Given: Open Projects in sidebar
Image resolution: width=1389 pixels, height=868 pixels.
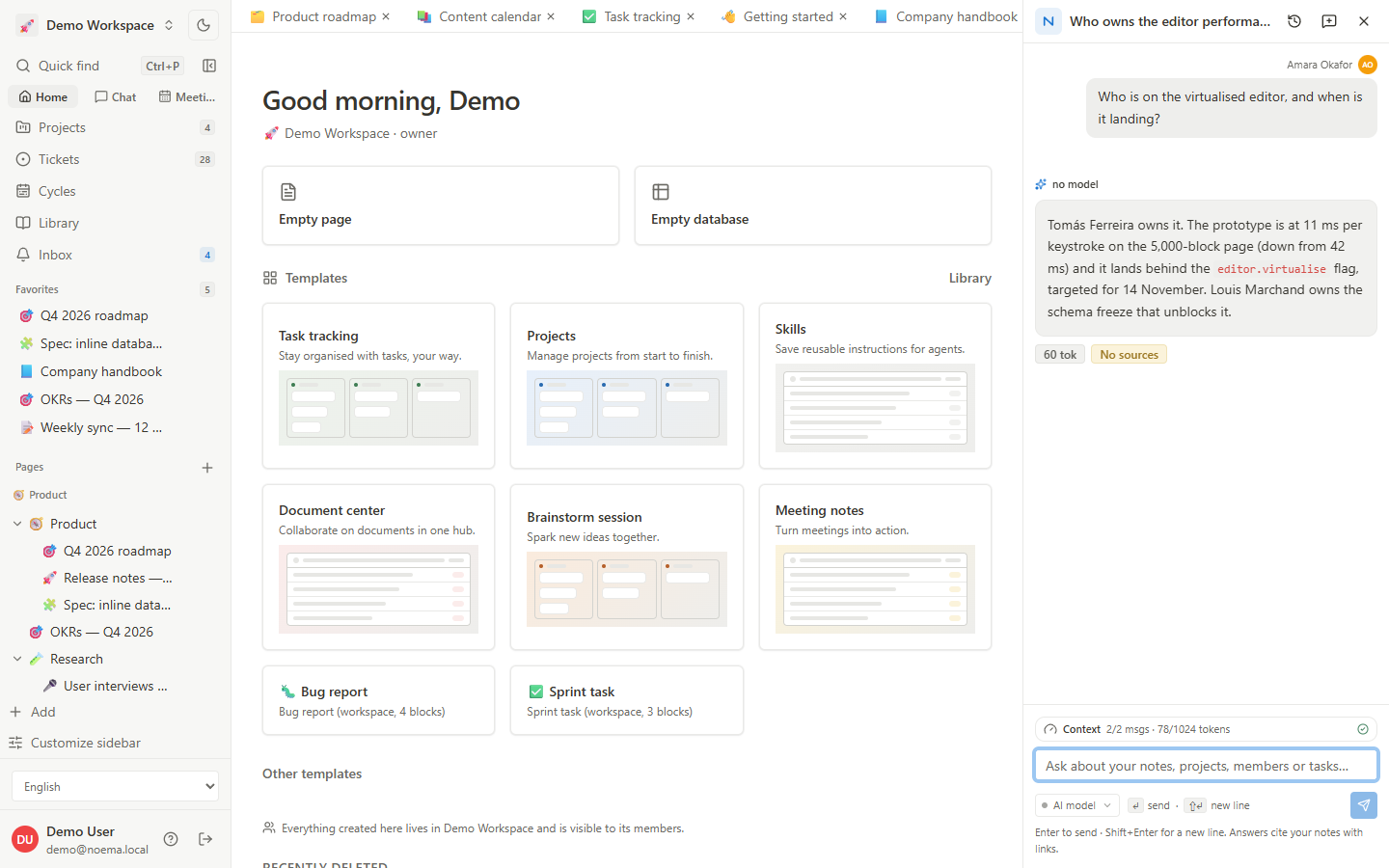Looking at the screenshot, I should [116, 127].
